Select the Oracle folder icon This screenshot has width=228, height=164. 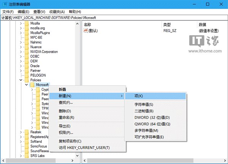(27, 66)
